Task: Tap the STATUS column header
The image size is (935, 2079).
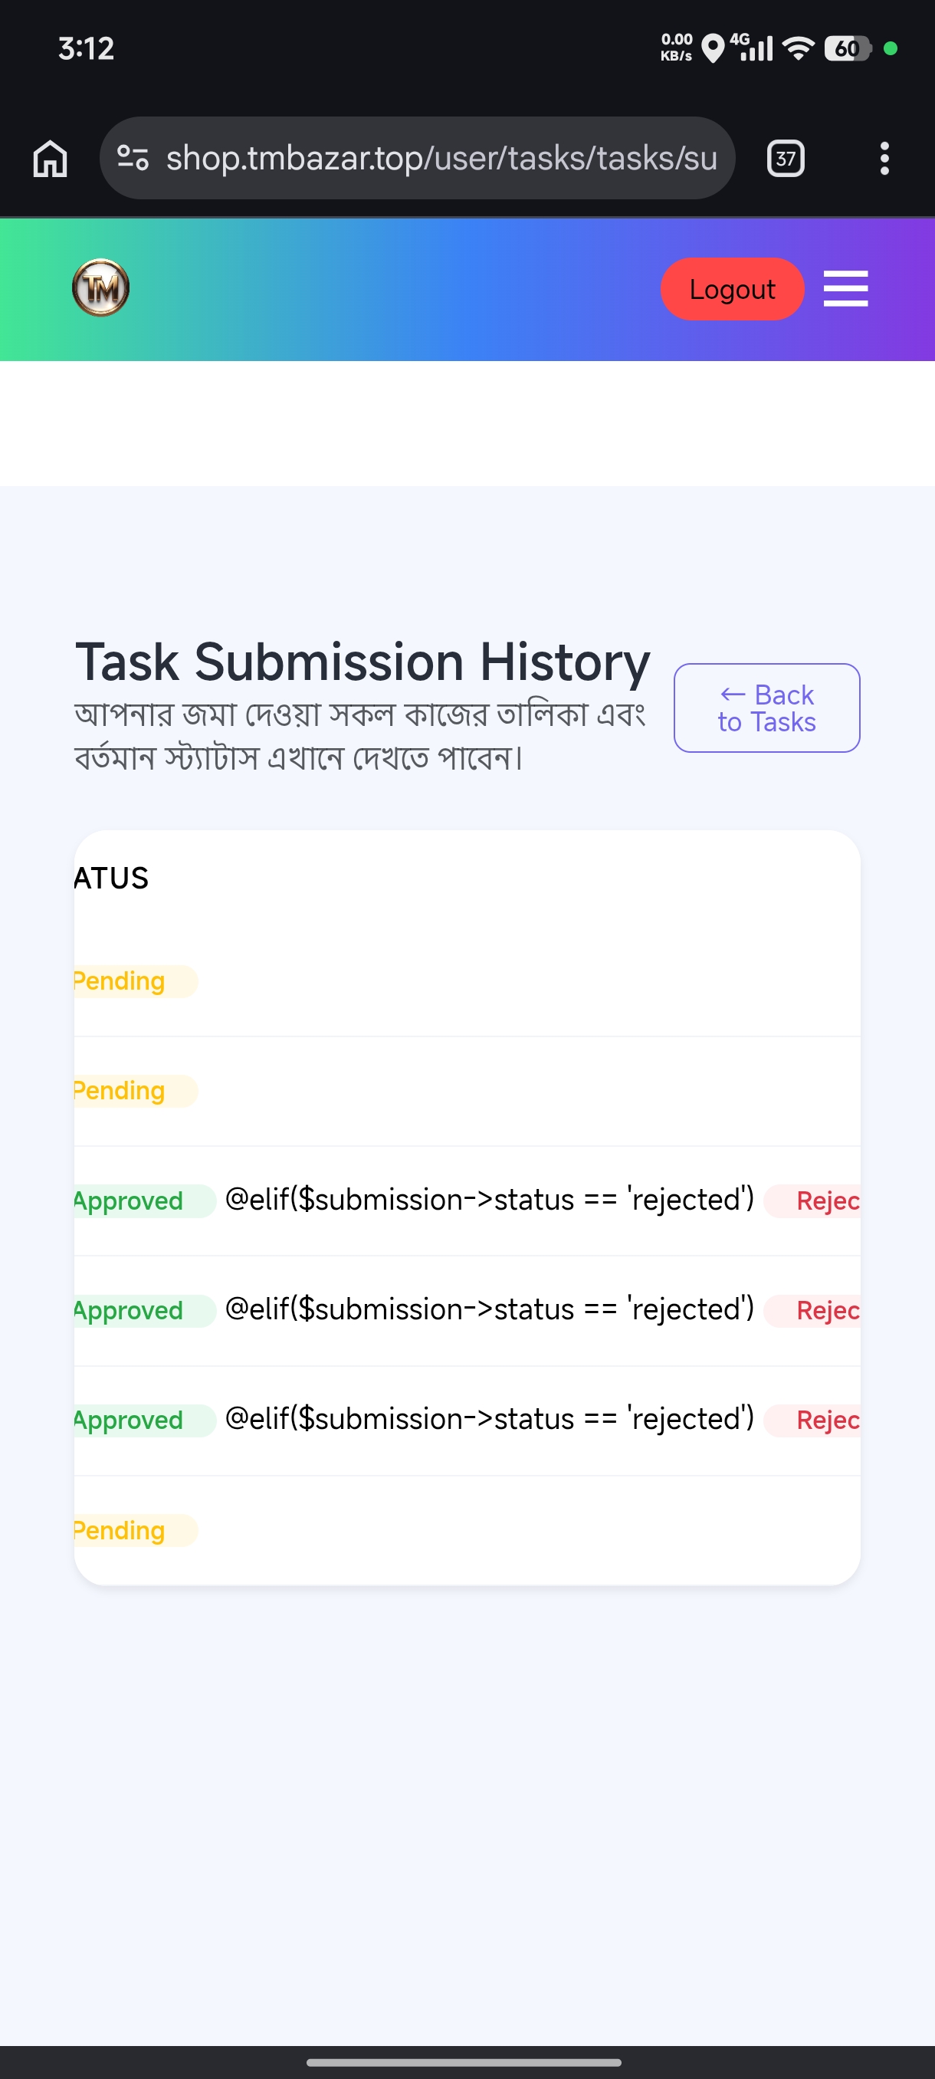Action: point(111,878)
